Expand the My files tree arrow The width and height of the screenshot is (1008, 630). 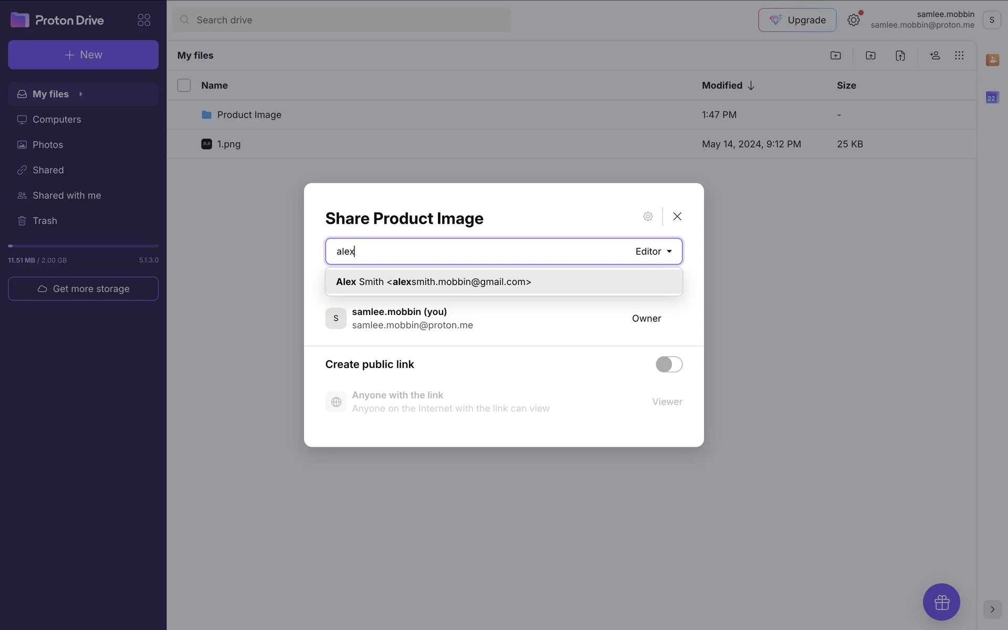[81, 94]
